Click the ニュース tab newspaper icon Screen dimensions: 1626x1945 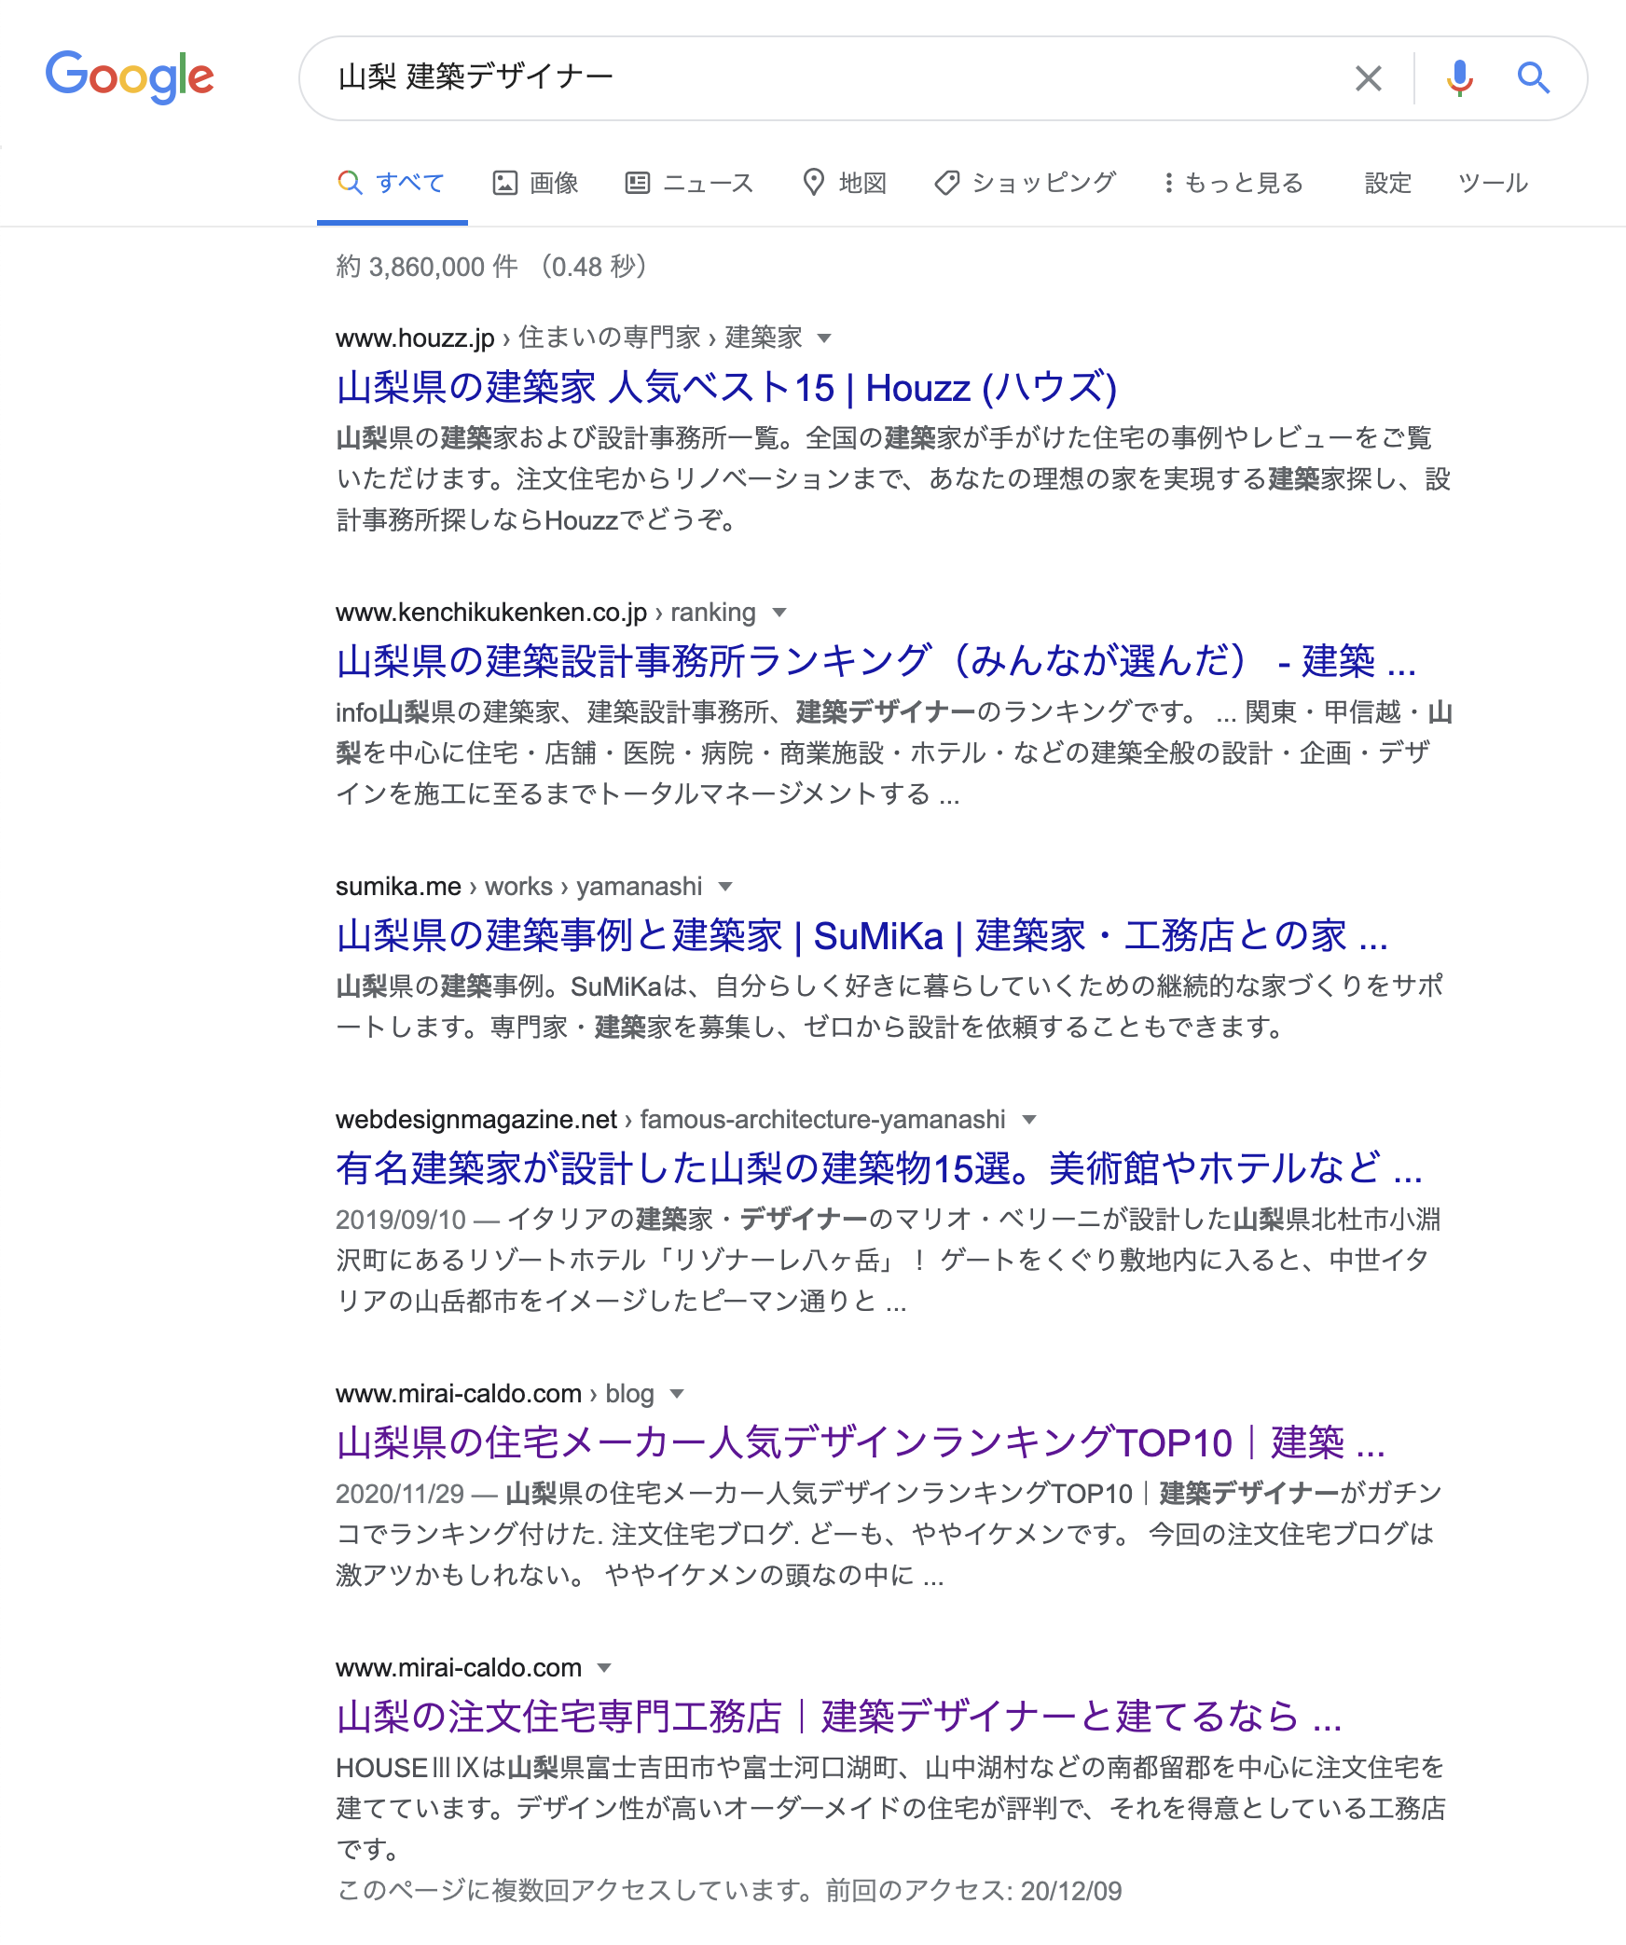(638, 183)
